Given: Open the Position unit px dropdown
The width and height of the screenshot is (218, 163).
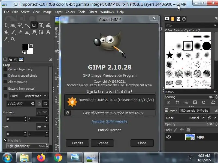Looking at the screenshot, I should click(42, 112).
